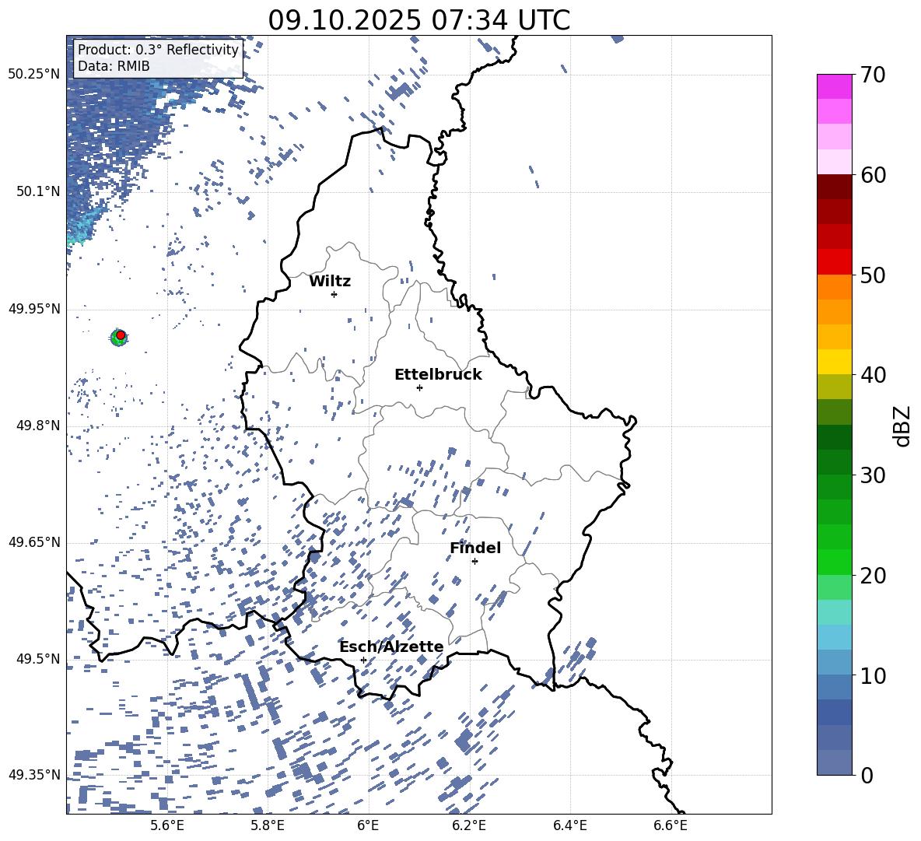The height and width of the screenshot is (841, 921).
Task: Click the 49.95°N latitude label
Action: [34, 308]
